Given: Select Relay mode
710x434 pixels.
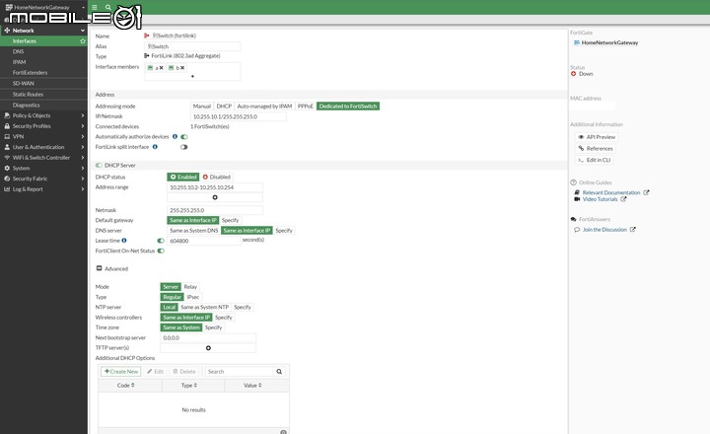Looking at the screenshot, I should coord(190,287).
